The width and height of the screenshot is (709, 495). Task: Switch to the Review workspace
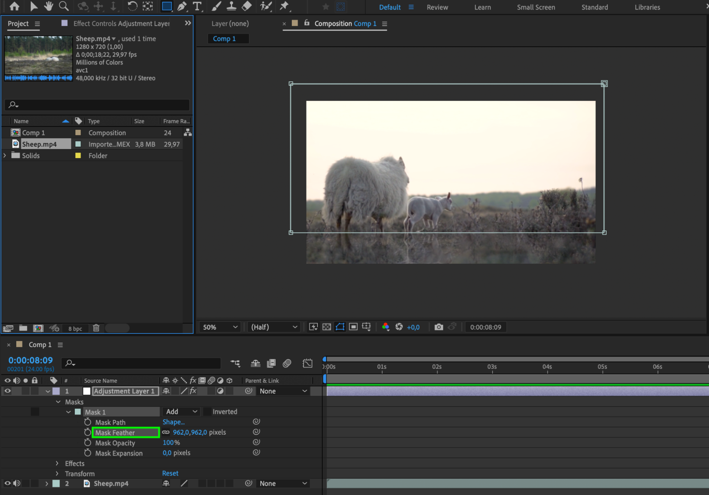[x=437, y=7]
